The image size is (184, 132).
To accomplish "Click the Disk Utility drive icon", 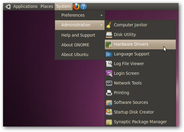I will [x=109, y=35].
